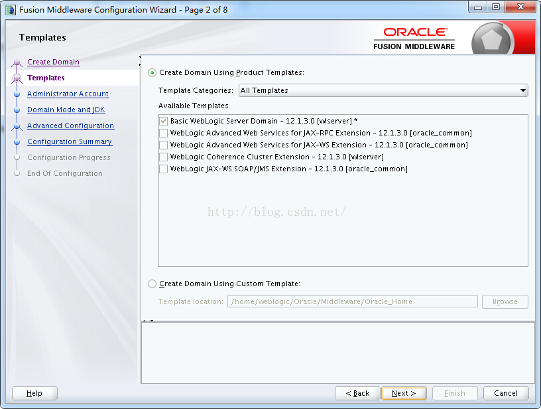The height and width of the screenshot is (409, 541).
Task: Click the WebLogic Coherence Cluster Extension text
Action: (277, 157)
